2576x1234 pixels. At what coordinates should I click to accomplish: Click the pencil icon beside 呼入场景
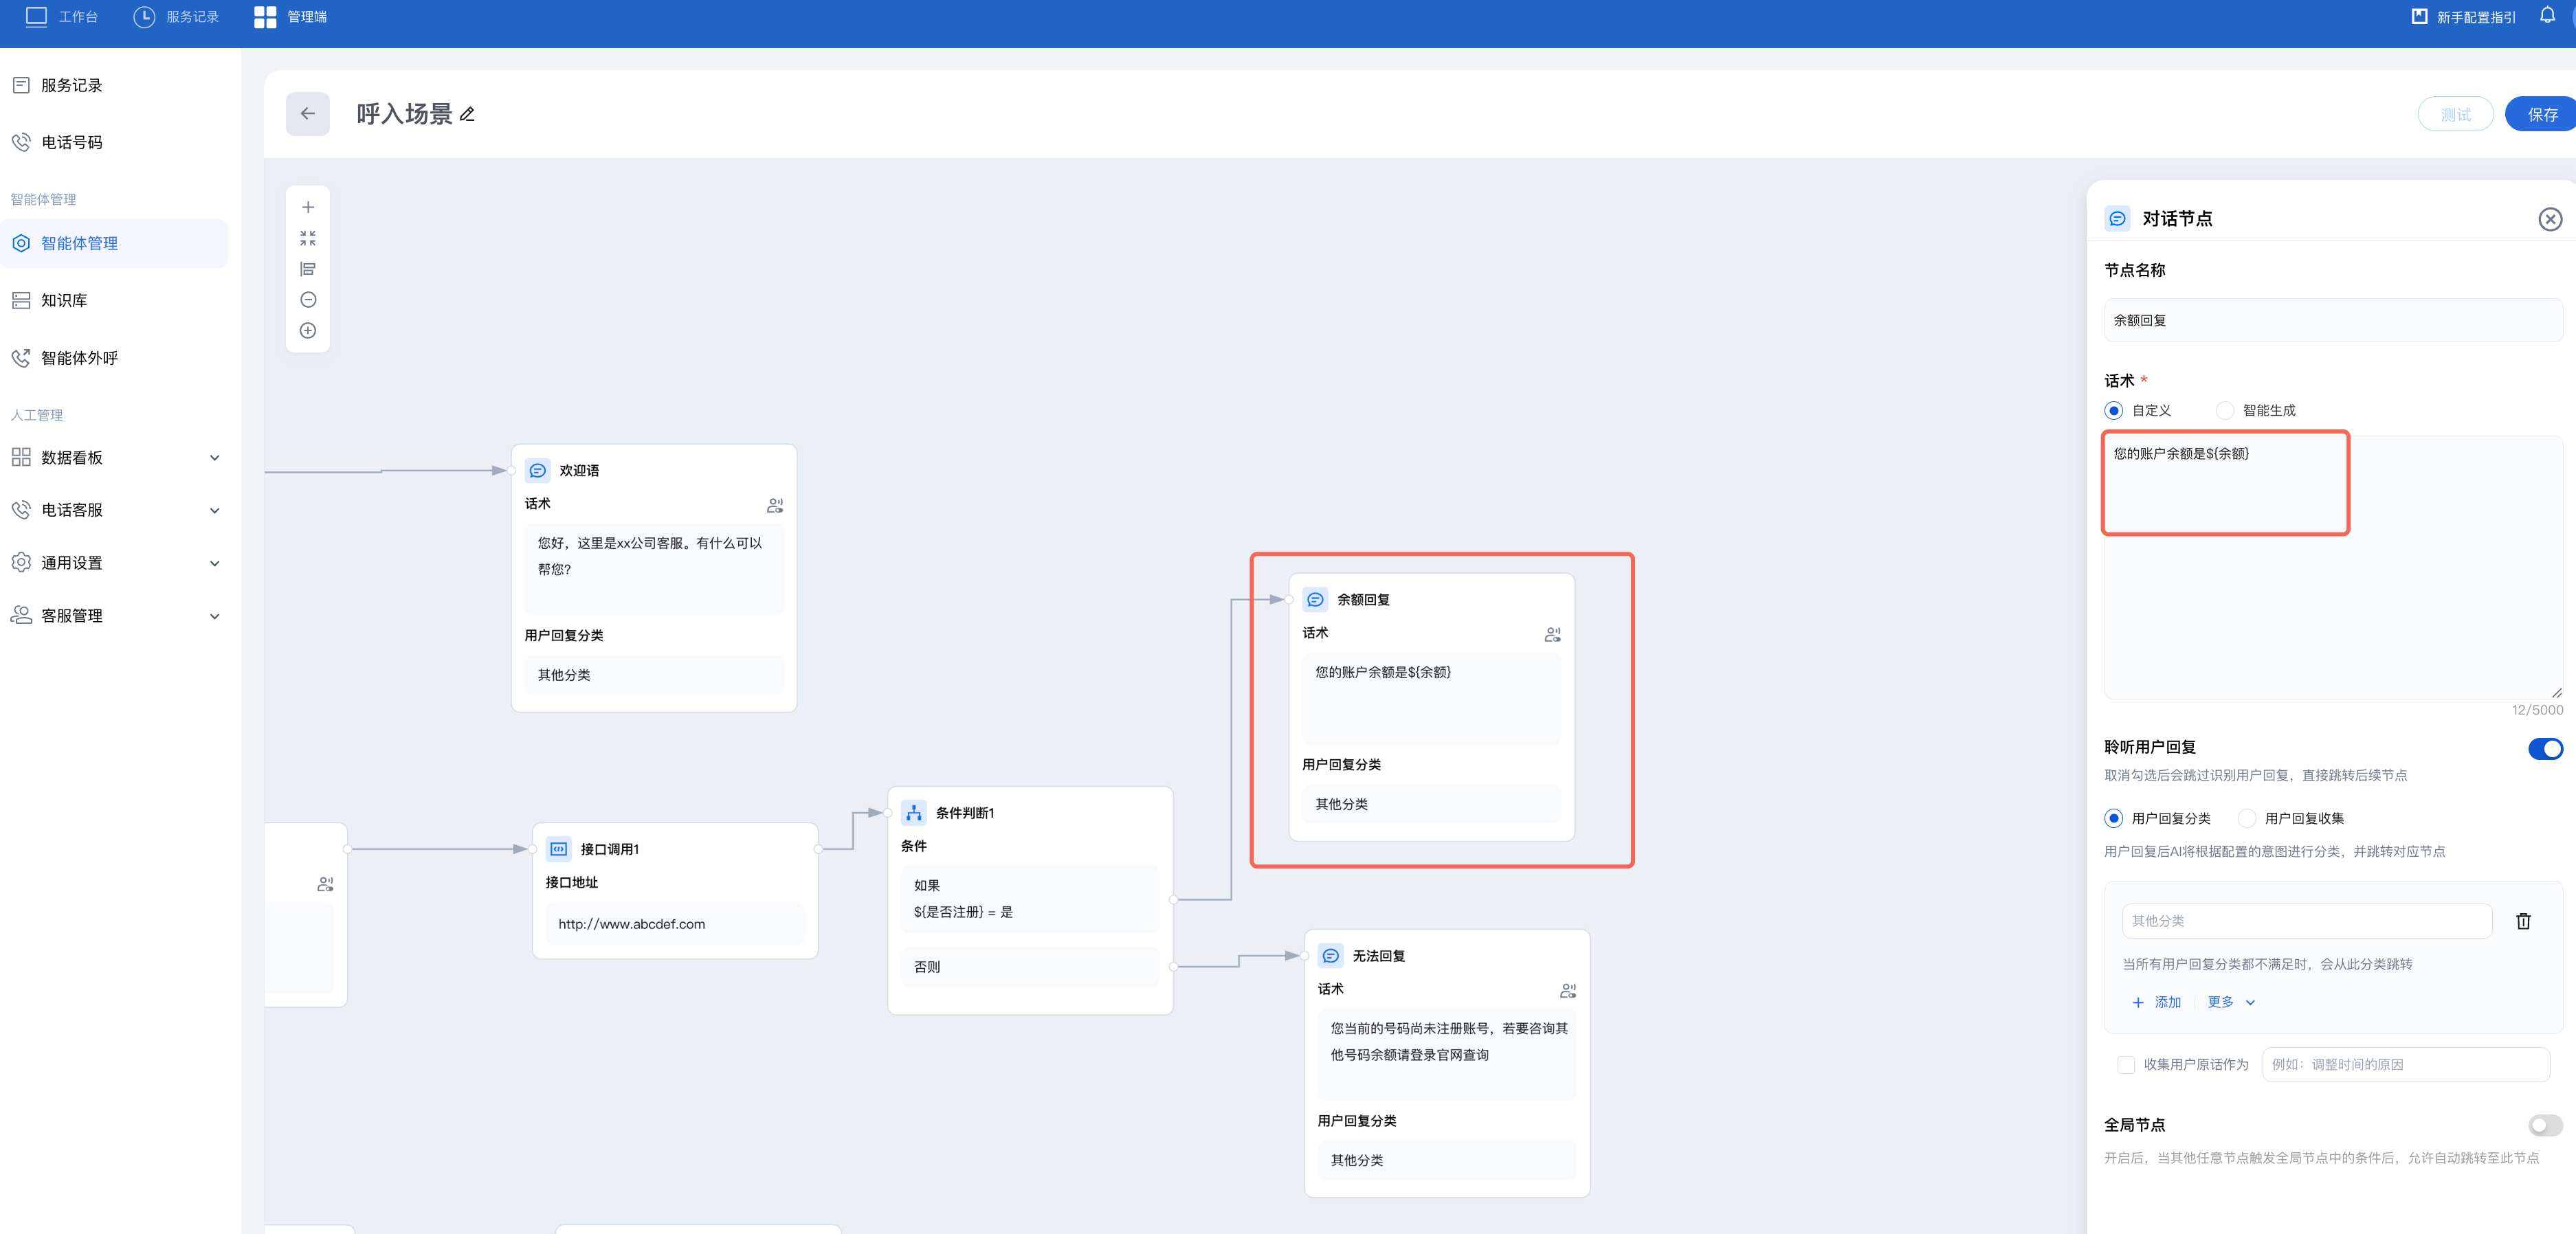(x=467, y=115)
